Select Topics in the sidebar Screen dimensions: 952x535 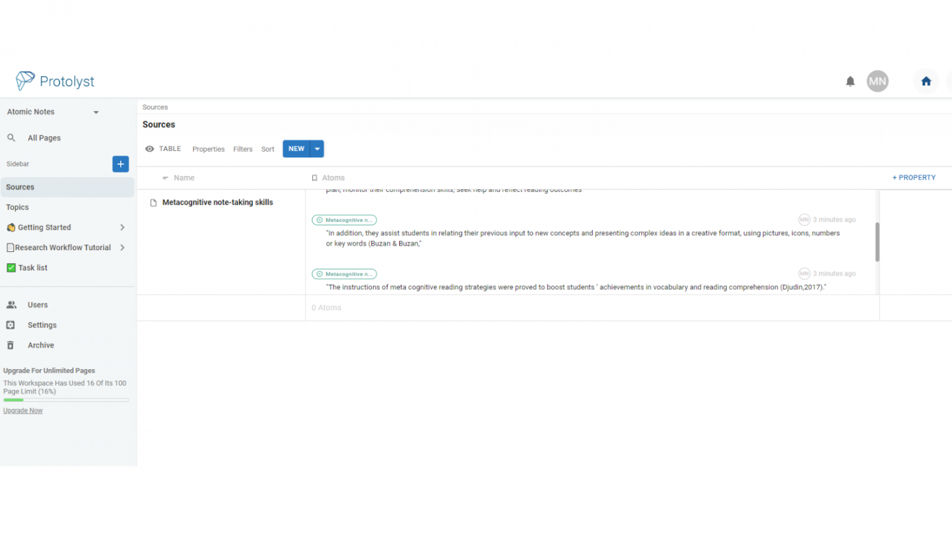(x=17, y=207)
